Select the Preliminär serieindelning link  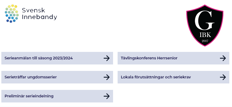29,96
